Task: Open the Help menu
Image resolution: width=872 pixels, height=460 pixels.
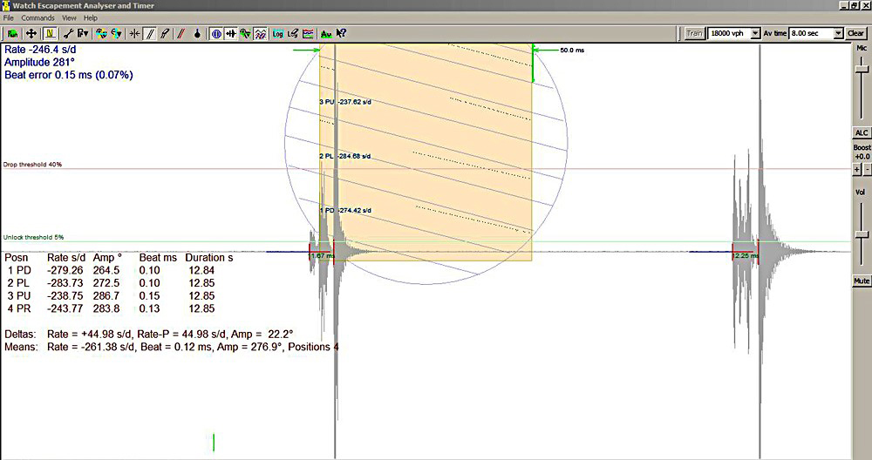Action: [91, 17]
